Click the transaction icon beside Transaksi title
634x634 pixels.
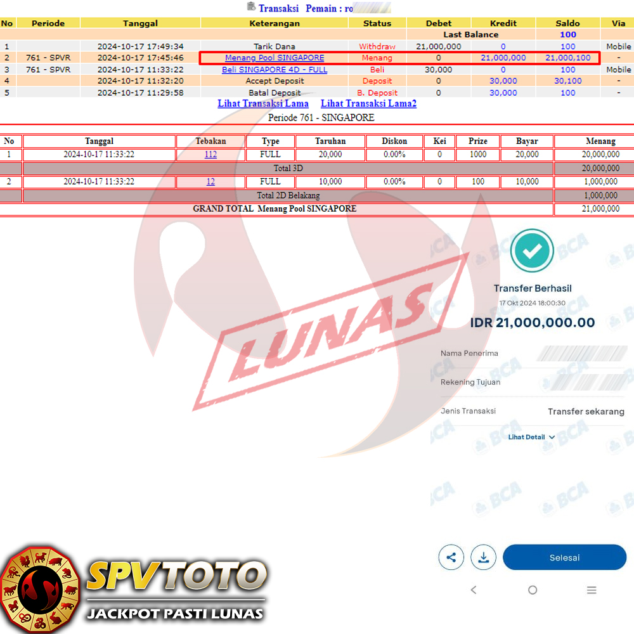click(x=250, y=7)
